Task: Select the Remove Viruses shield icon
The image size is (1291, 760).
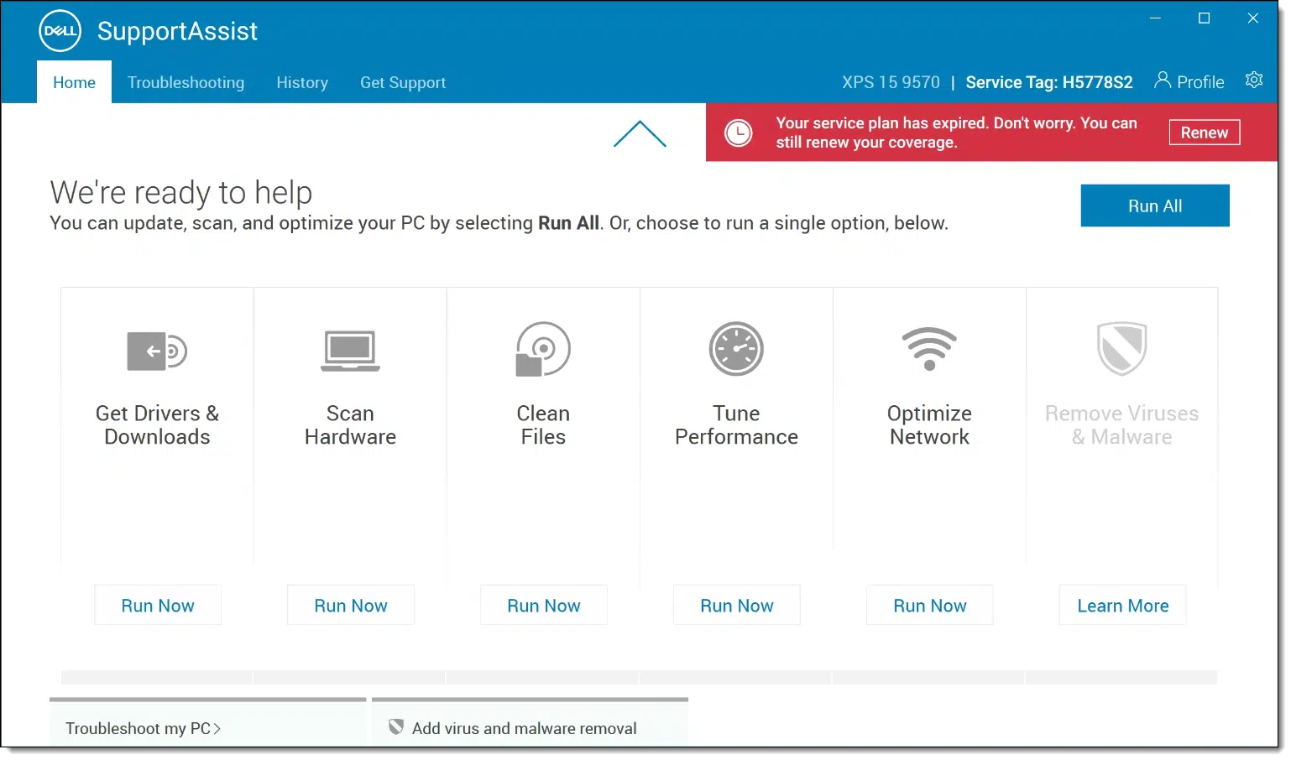Action: 1122,349
